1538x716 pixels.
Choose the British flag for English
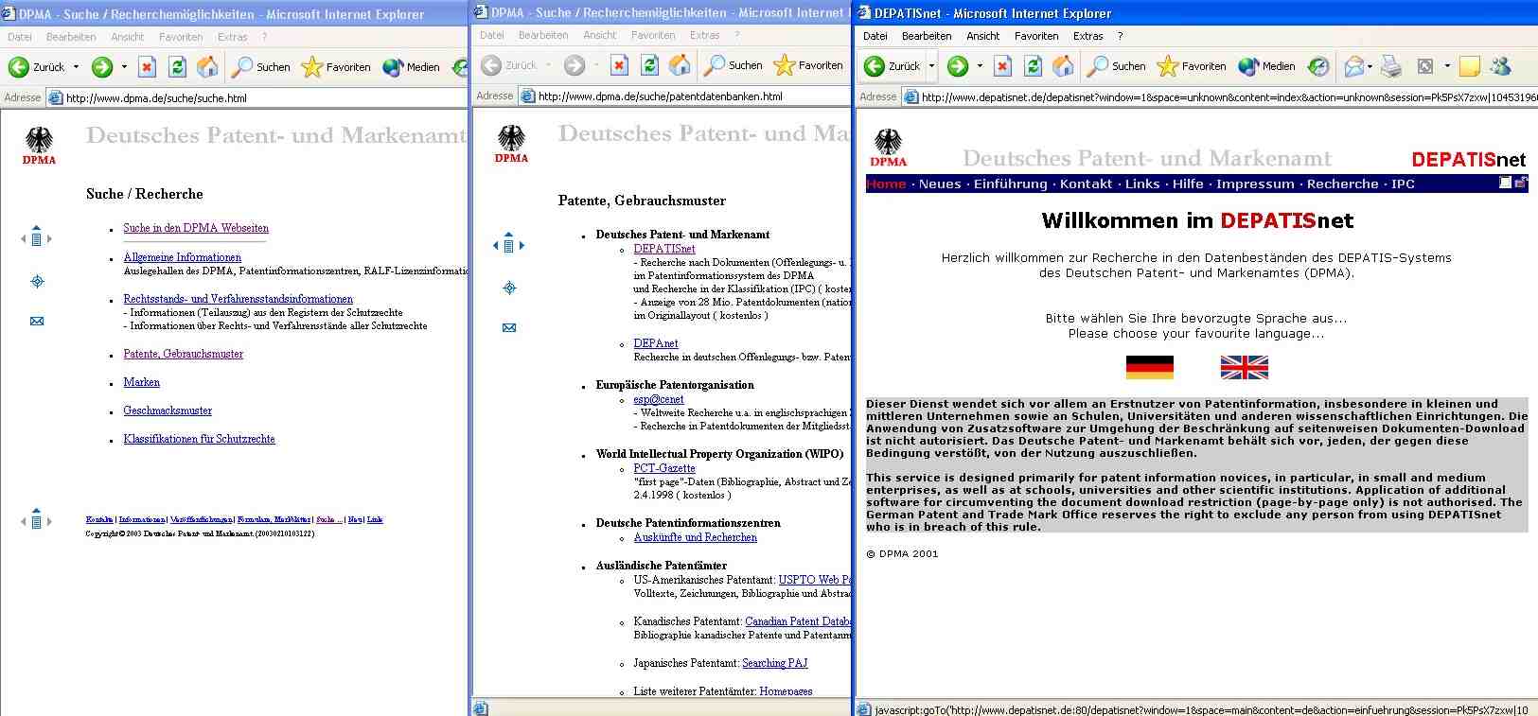[x=1244, y=367]
